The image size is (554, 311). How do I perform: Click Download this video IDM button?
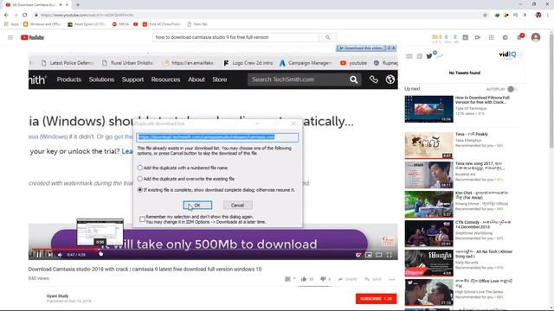(362, 48)
